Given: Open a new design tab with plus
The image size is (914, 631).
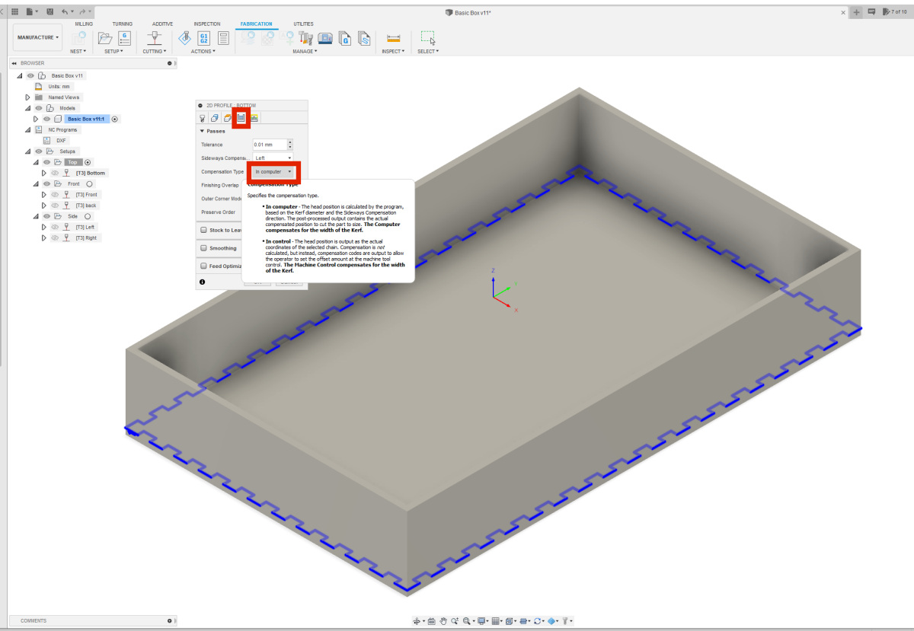Looking at the screenshot, I should tap(857, 12).
